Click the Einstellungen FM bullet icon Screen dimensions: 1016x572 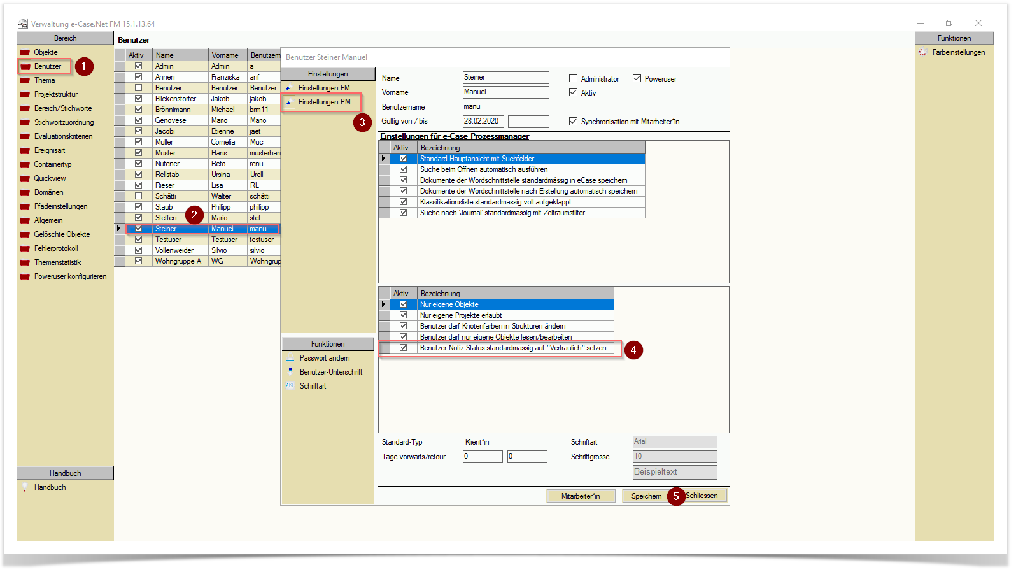coord(288,89)
